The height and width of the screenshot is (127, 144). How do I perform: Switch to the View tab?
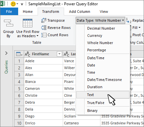point(104,12)
